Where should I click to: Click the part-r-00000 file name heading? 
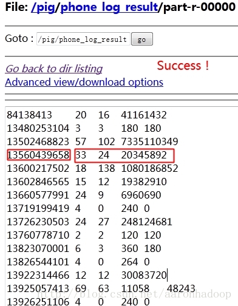point(199,7)
